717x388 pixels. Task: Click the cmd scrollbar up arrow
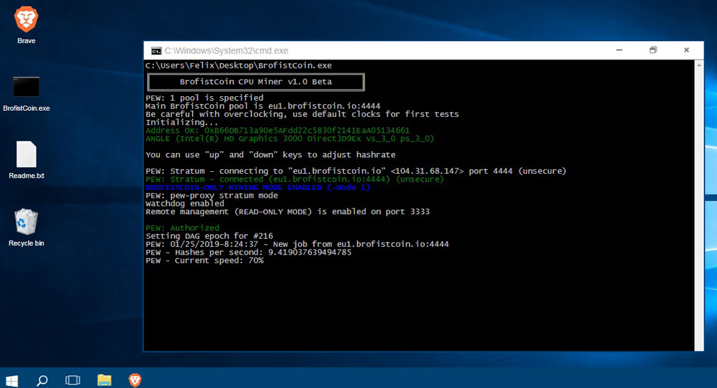point(698,66)
